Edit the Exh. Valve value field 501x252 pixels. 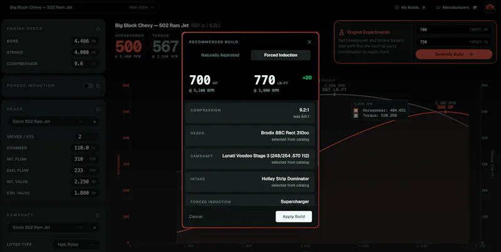(x=85, y=193)
